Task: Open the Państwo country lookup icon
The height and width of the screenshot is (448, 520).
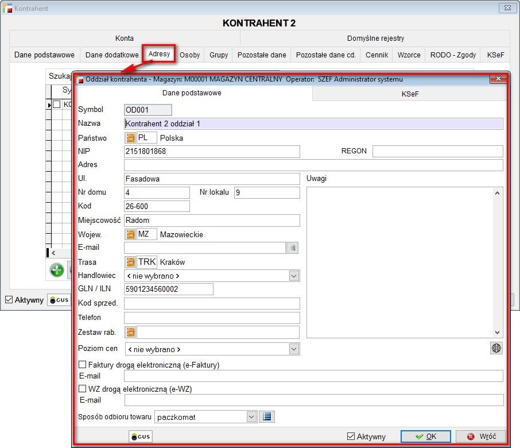Action: pyautogui.click(x=130, y=138)
